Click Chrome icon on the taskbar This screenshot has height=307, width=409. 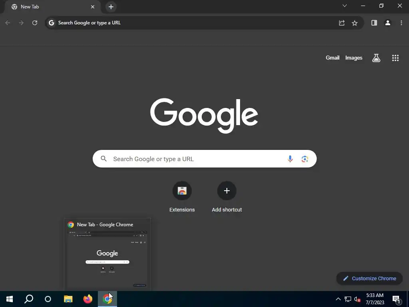point(107,299)
